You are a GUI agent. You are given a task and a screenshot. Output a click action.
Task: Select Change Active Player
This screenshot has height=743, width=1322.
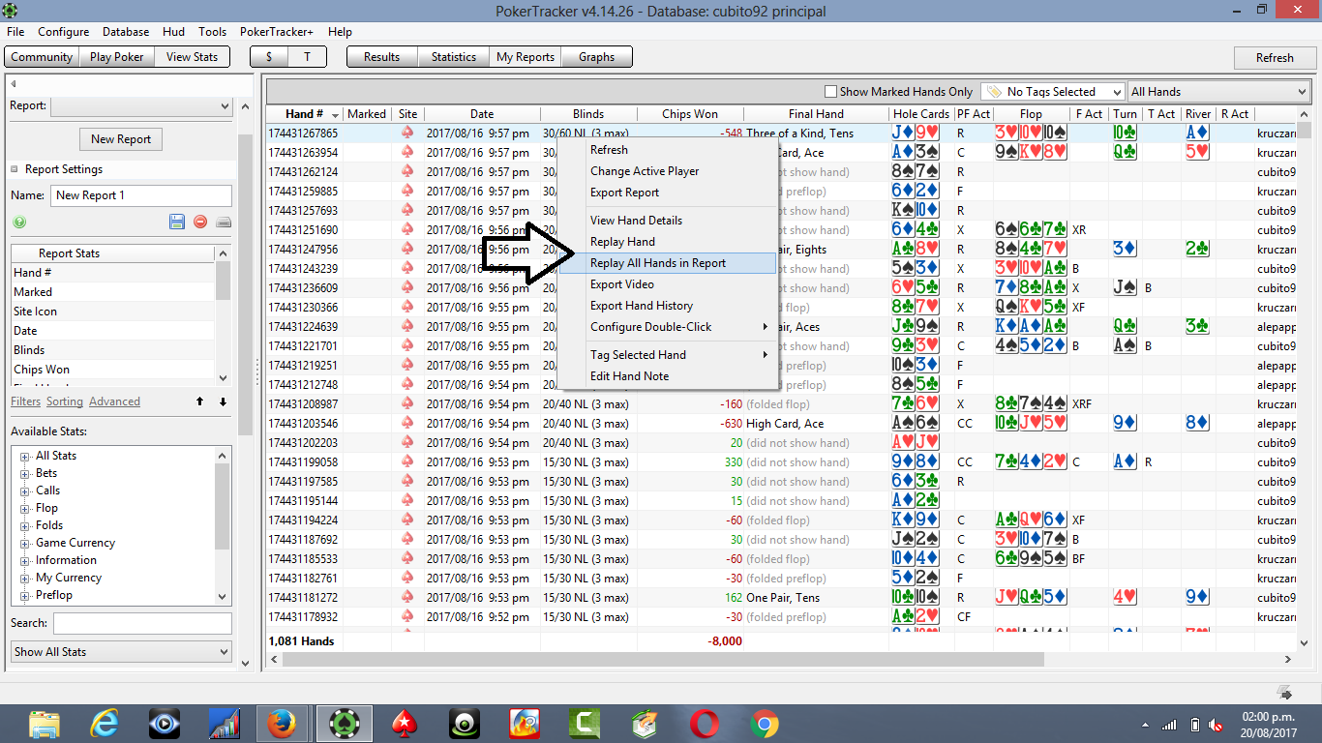tap(668, 171)
